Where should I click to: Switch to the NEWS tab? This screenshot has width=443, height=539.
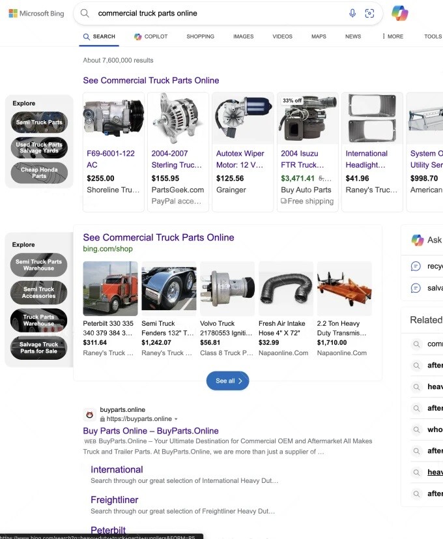pyautogui.click(x=353, y=36)
